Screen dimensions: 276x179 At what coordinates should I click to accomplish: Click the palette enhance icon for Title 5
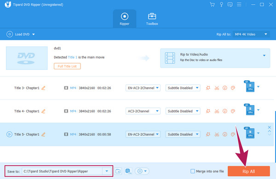point(233,134)
